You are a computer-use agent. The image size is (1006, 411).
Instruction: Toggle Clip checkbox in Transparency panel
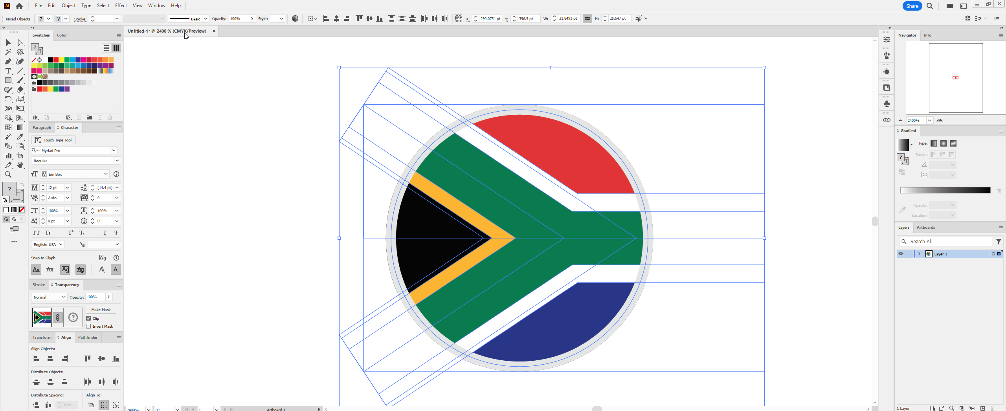[88, 319]
